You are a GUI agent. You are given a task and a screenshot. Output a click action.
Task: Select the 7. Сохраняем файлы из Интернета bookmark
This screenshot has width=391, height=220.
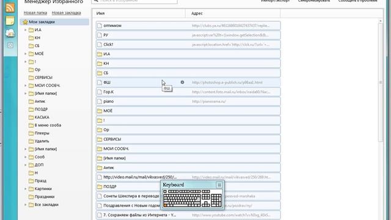pos(188,215)
